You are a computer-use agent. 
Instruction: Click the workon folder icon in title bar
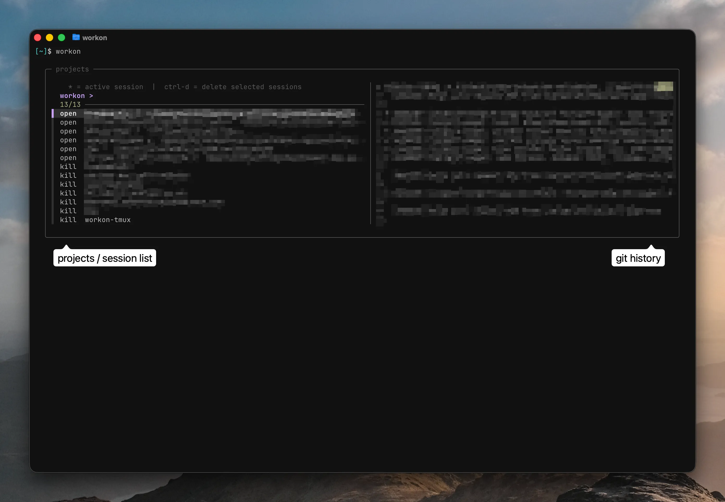tap(76, 38)
